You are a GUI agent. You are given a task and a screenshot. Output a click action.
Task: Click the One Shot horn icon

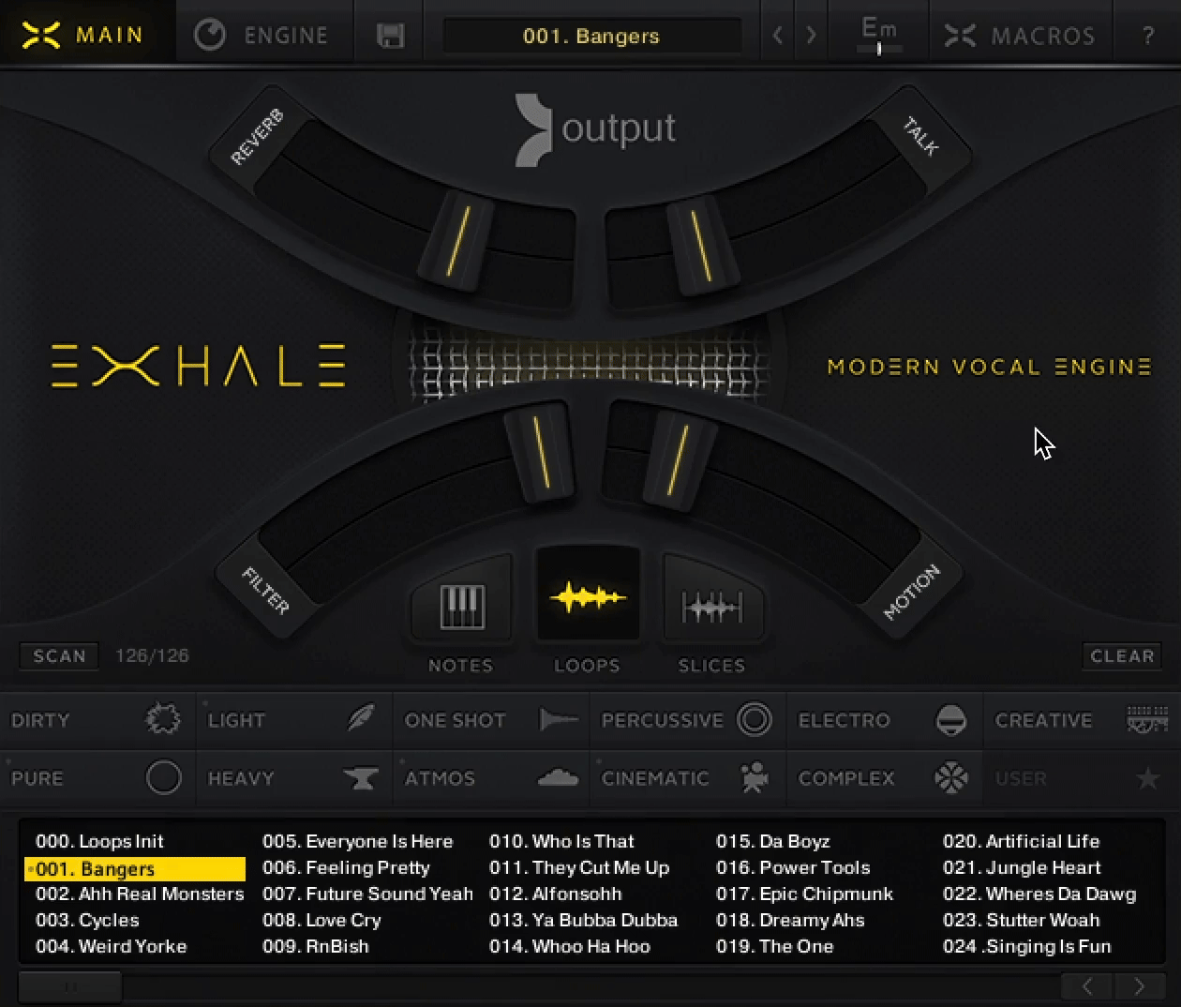click(x=559, y=719)
